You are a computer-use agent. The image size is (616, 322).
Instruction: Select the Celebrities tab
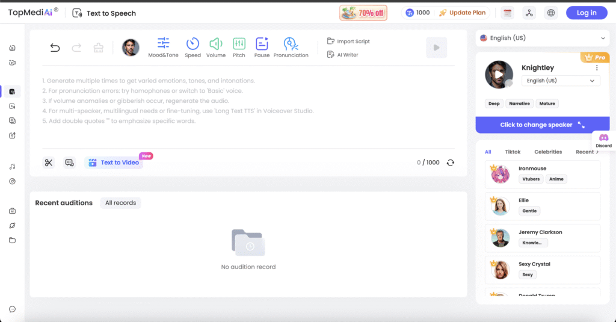(x=548, y=152)
